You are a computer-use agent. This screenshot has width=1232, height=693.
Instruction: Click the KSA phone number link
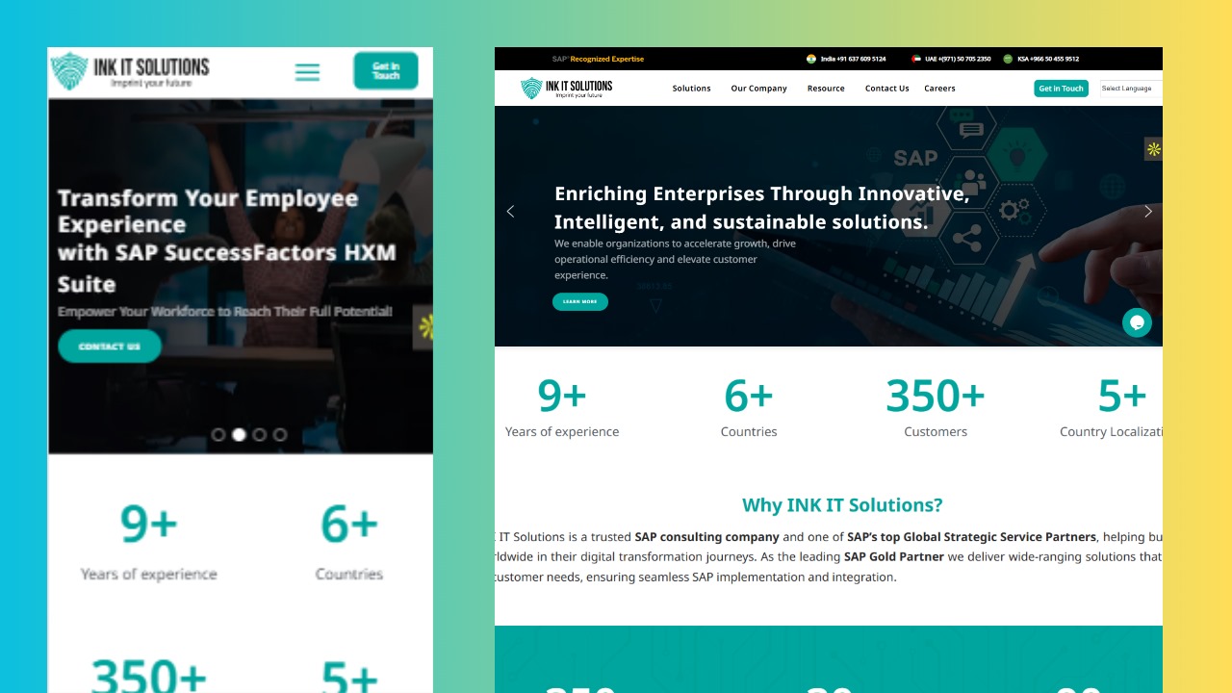coord(1047,59)
